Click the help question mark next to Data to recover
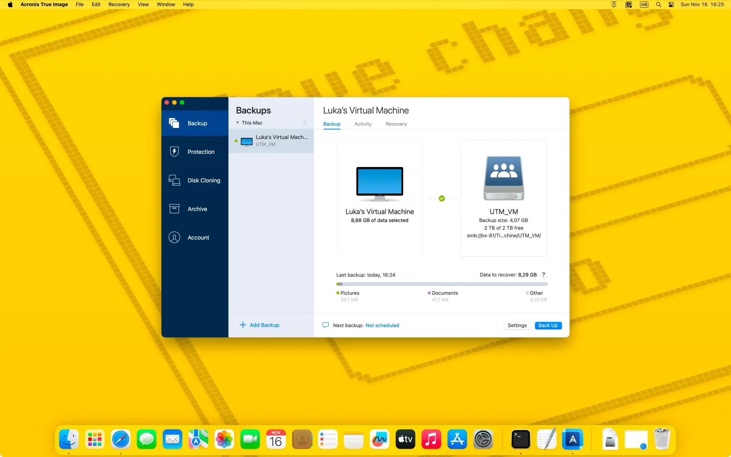 543,275
